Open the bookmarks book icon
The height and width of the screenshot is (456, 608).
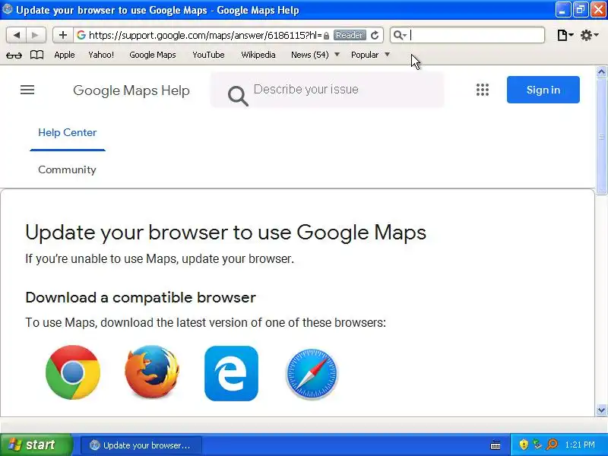pyautogui.click(x=36, y=55)
